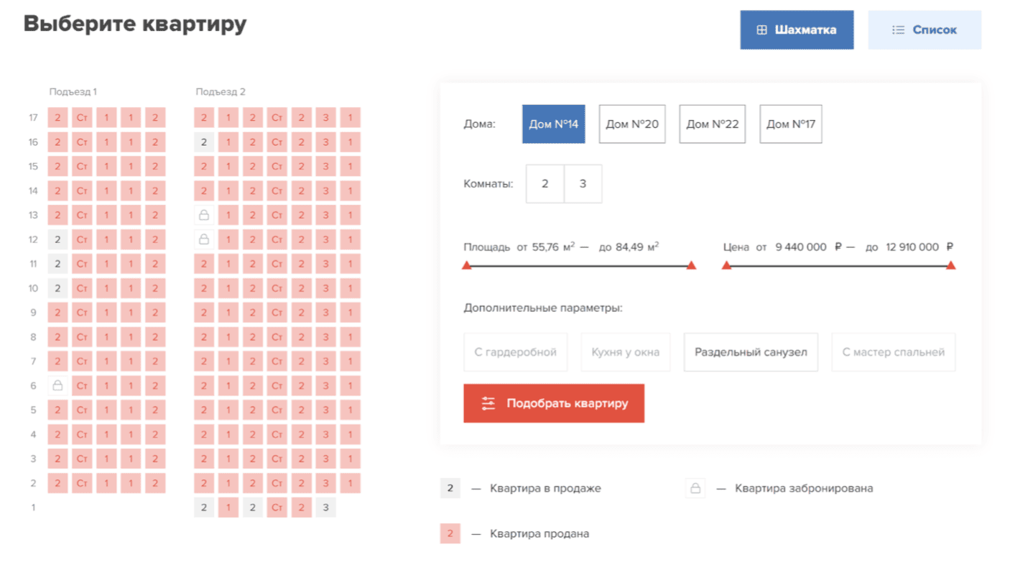Screen dimensions: 1010x565
Task: Toggle the С мастер спальней option
Action: point(893,352)
